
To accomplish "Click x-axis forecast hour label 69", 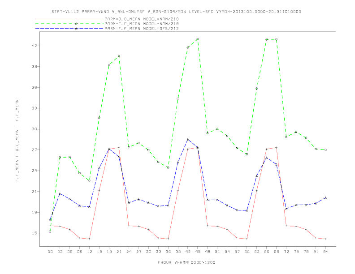I will point(277,252).
